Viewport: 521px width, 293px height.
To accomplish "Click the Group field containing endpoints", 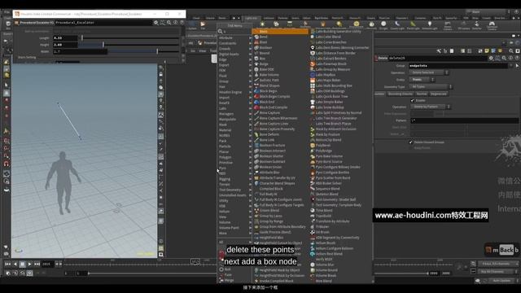I will tap(458, 66).
